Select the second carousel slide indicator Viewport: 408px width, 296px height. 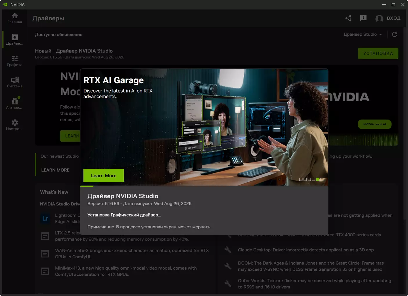pos(305,179)
